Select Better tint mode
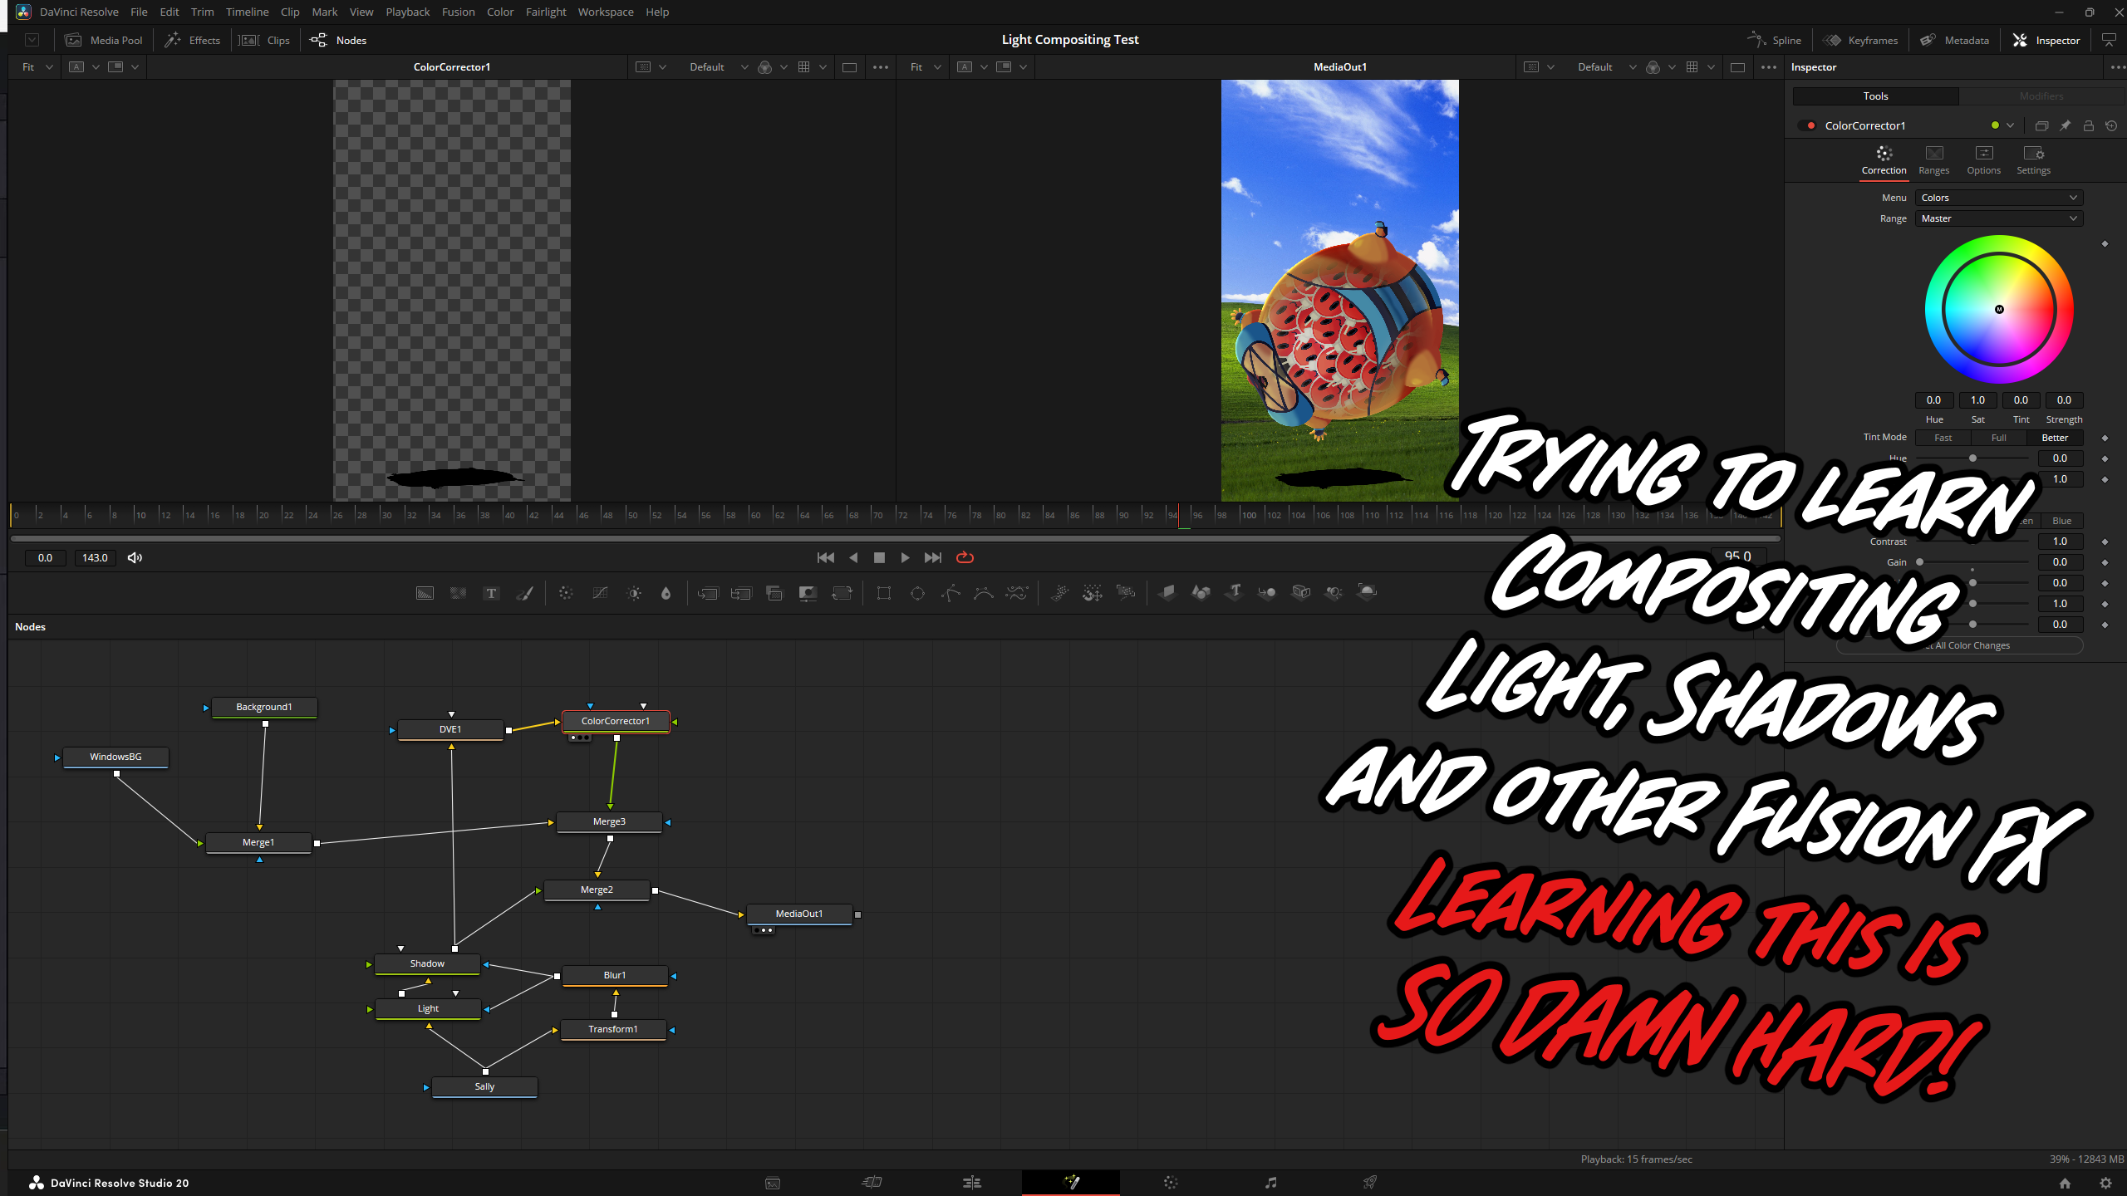This screenshot has width=2127, height=1196. [2055, 438]
